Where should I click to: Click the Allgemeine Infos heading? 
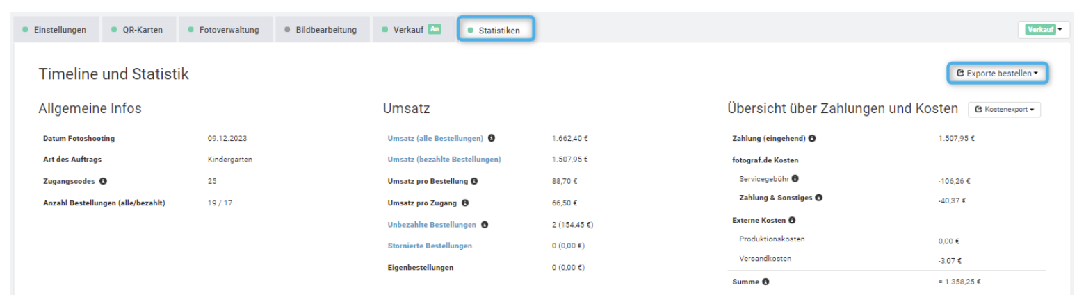[x=90, y=108]
